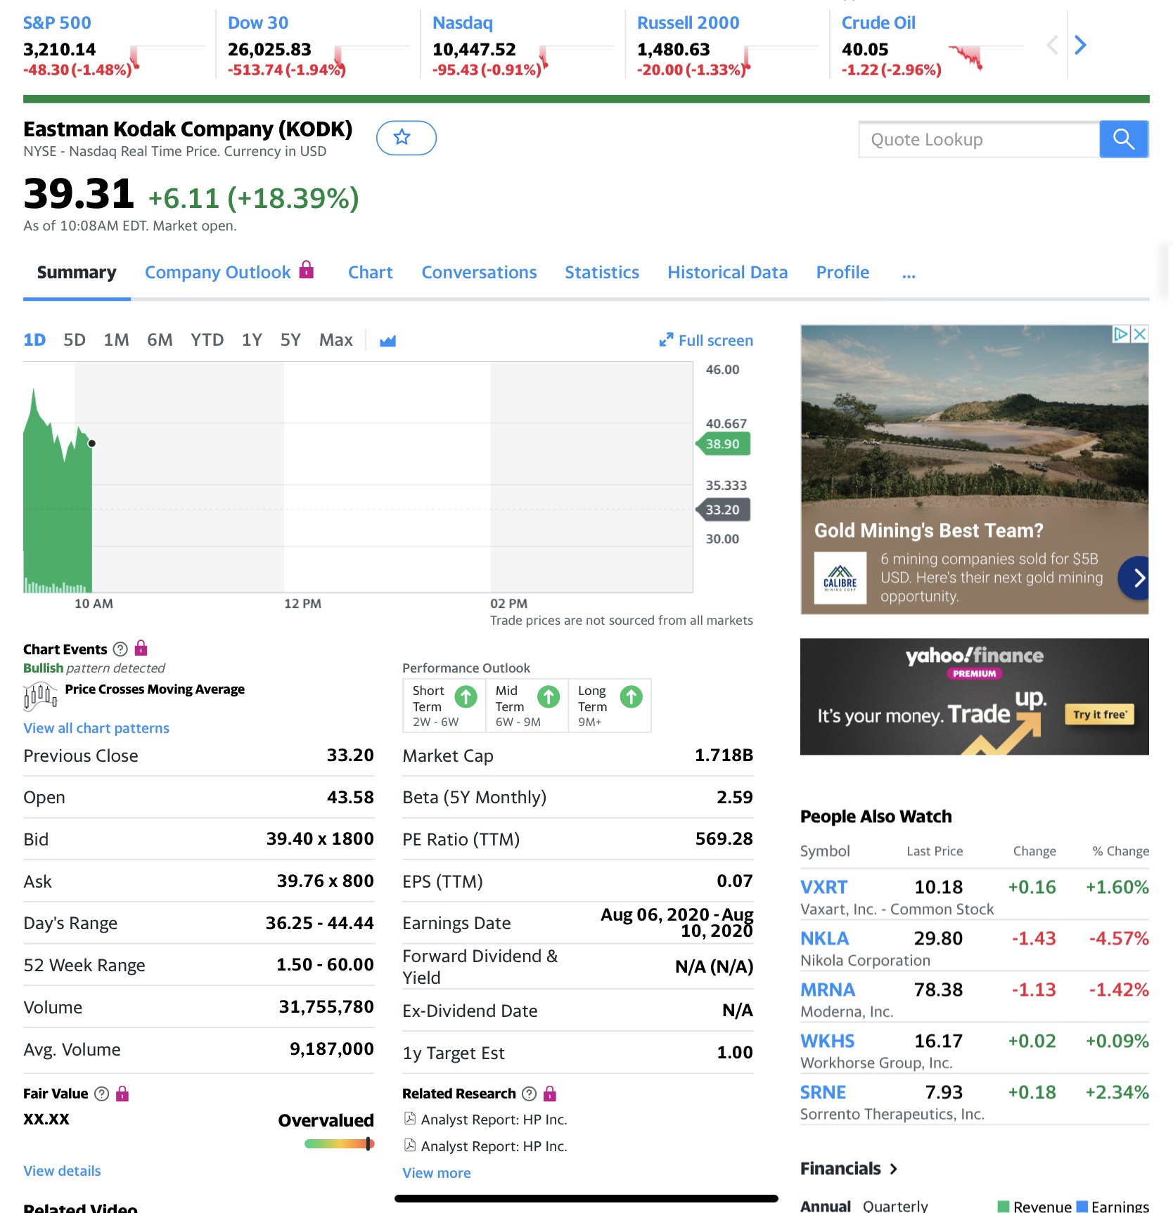Select the 1D chart range
1173x1213 pixels.
[x=34, y=341]
